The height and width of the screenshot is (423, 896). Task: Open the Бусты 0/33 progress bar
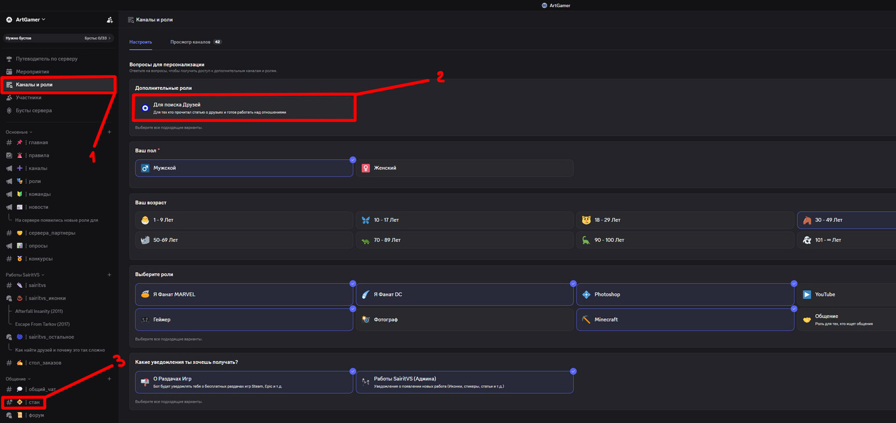[59, 38]
